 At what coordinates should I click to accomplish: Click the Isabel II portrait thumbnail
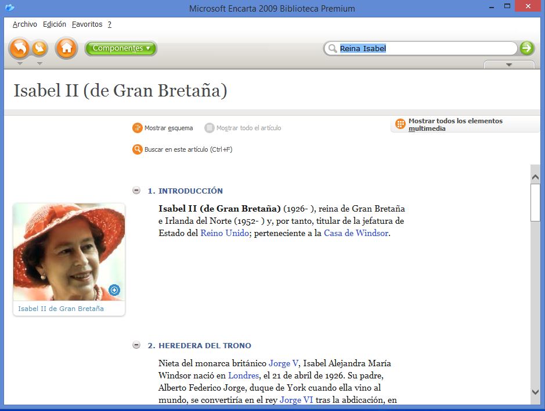click(x=69, y=252)
